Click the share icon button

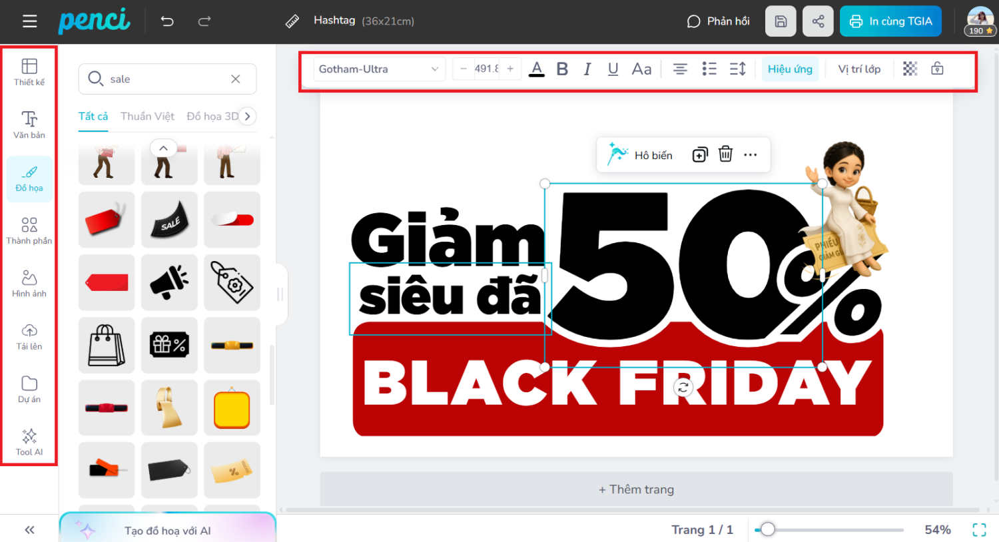pos(818,21)
